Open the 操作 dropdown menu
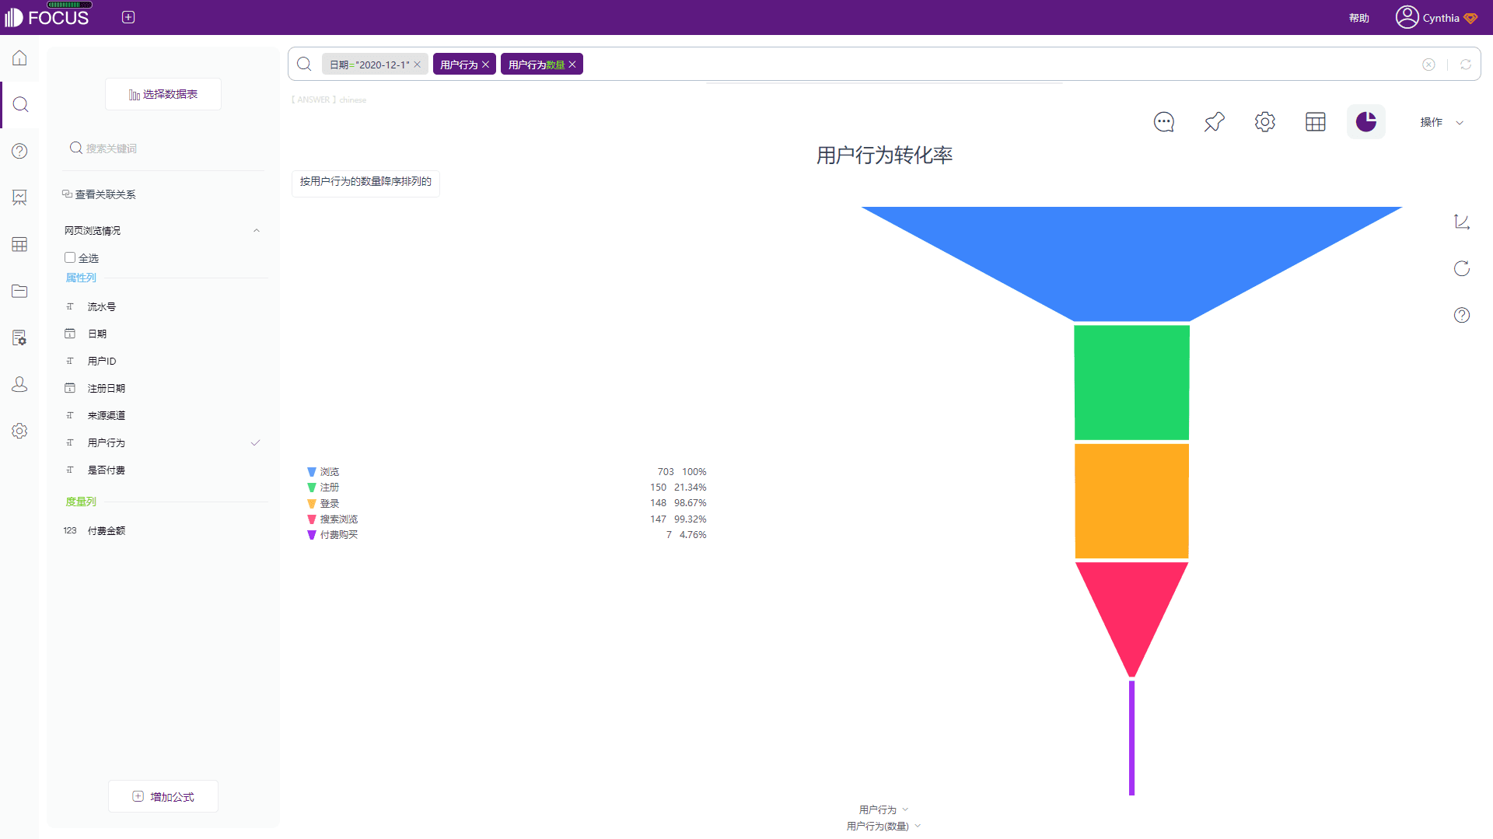Screen dimensions: 1493x839 [x=1442, y=122]
